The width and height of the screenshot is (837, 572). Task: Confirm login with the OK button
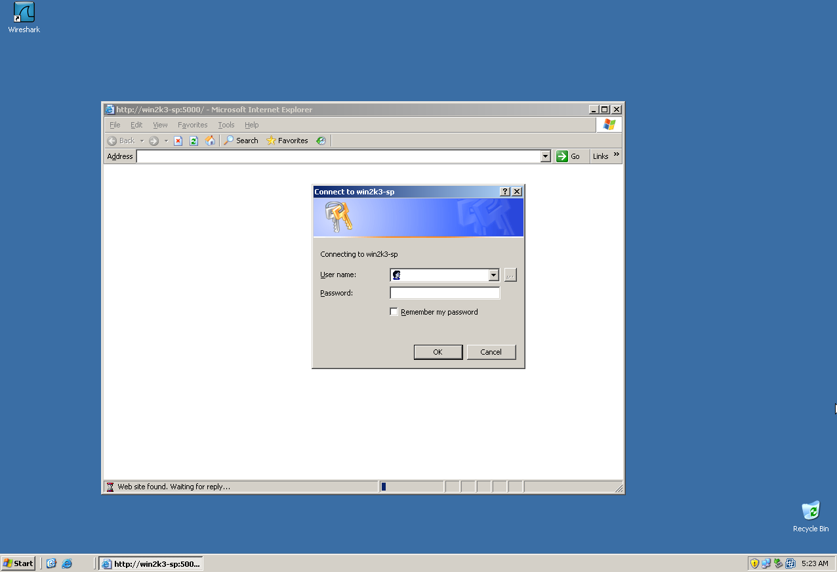point(438,351)
